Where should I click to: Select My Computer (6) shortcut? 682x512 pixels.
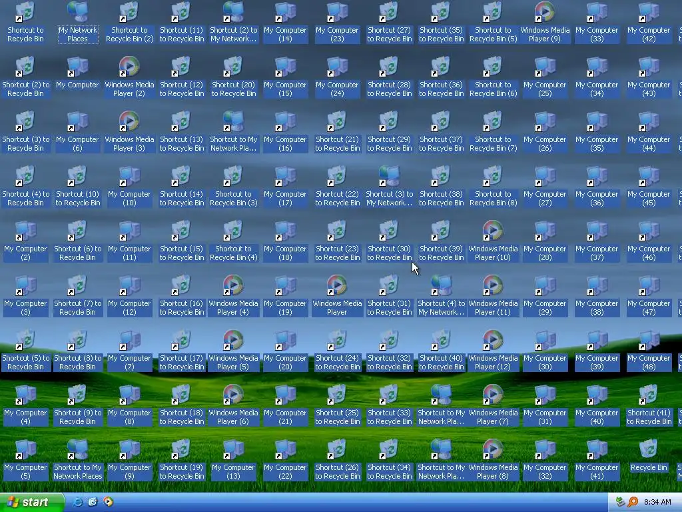tap(77, 132)
